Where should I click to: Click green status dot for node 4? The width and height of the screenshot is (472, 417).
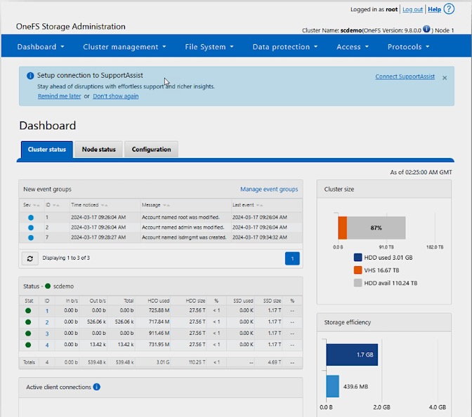coord(28,345)
